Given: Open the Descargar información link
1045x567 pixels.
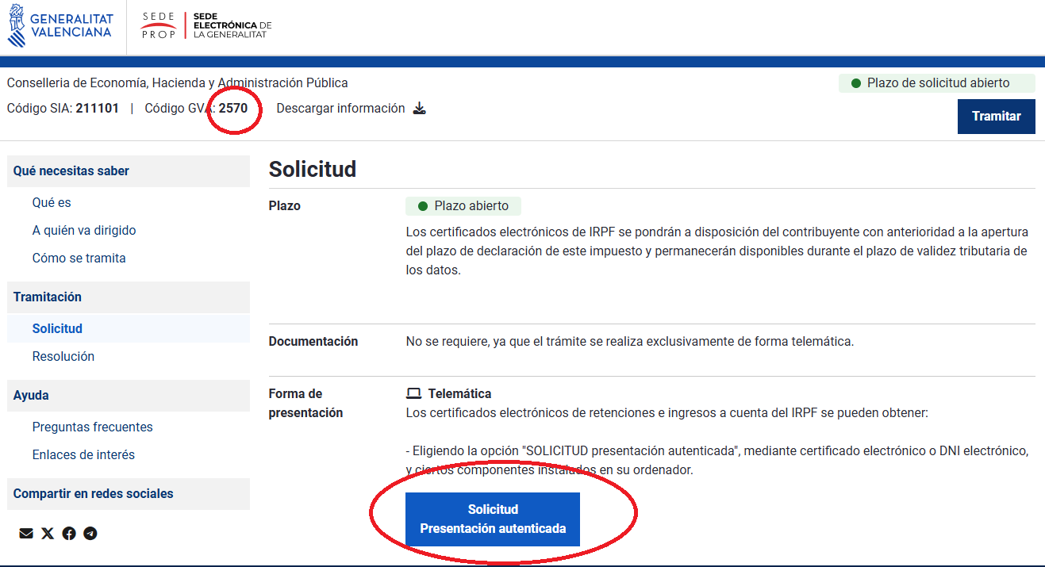Looking at the screenshot, I should (340, 109).
